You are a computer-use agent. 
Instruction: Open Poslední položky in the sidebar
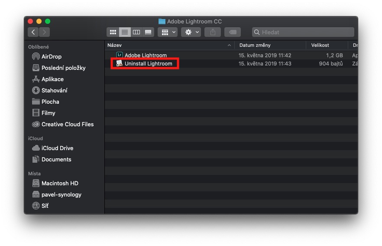[x=59, y=68]
